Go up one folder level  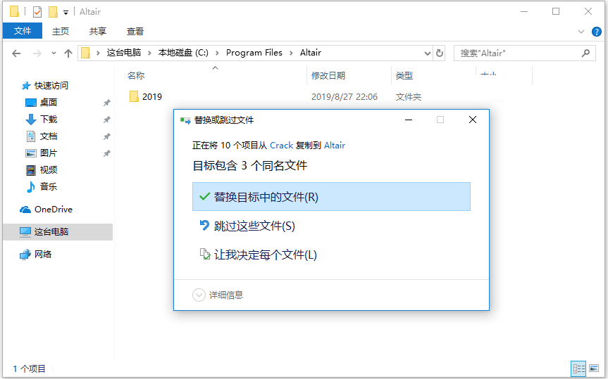coord(68,53)
